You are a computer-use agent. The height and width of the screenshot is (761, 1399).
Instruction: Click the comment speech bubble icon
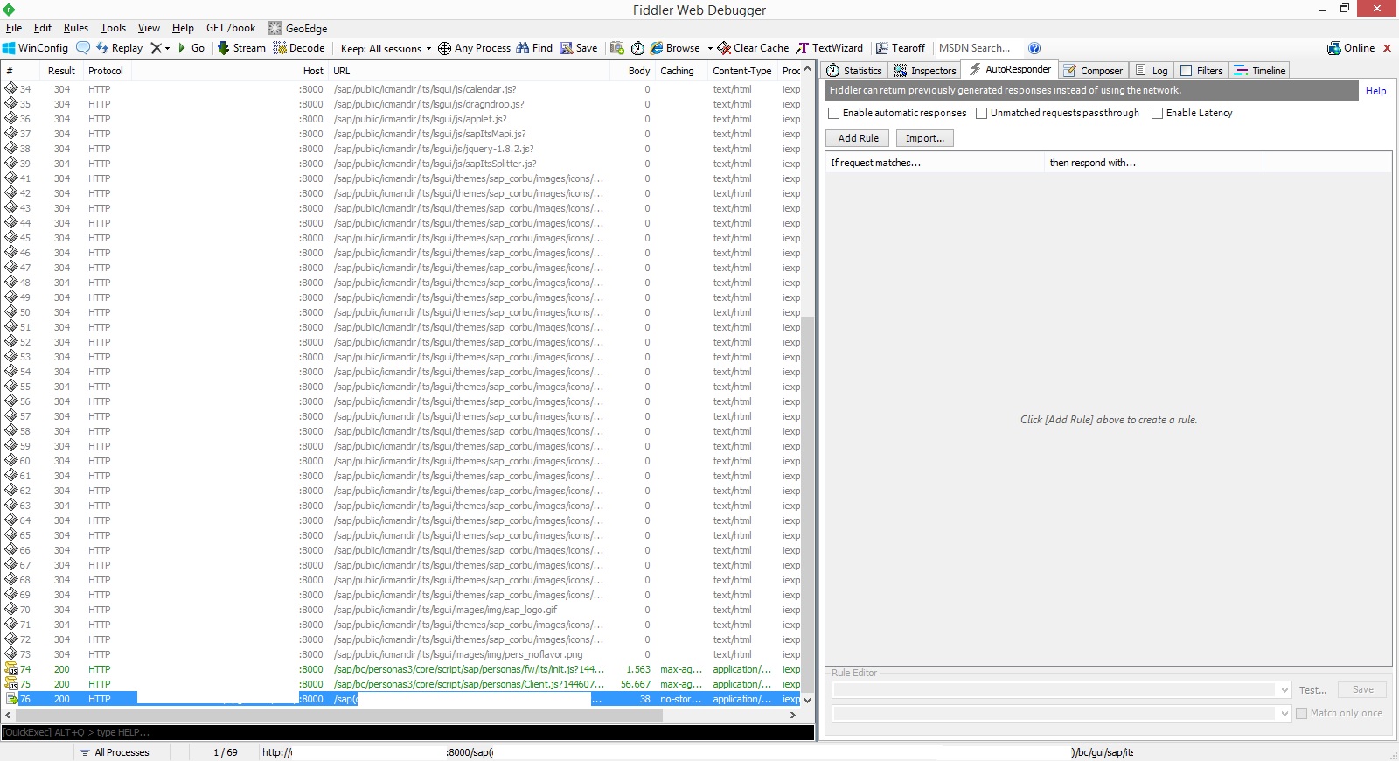(x=83, y=48)
